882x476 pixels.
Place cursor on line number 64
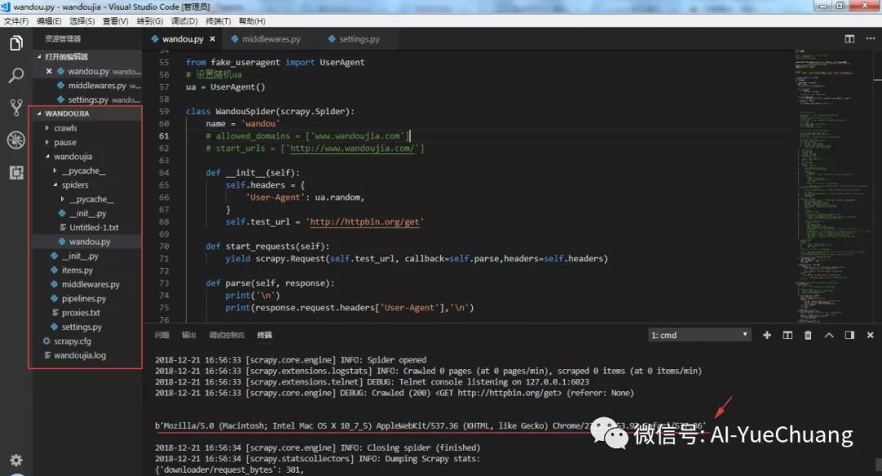tap(163, 173)
